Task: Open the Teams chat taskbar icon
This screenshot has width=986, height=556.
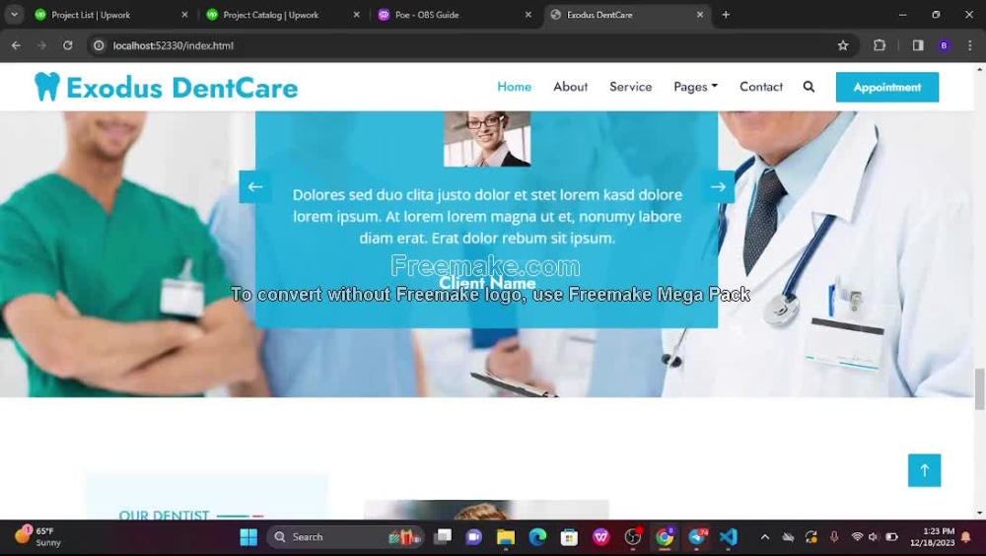Action: 473,537
